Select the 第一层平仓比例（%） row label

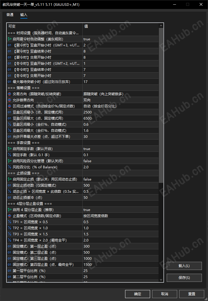[29, 271]
